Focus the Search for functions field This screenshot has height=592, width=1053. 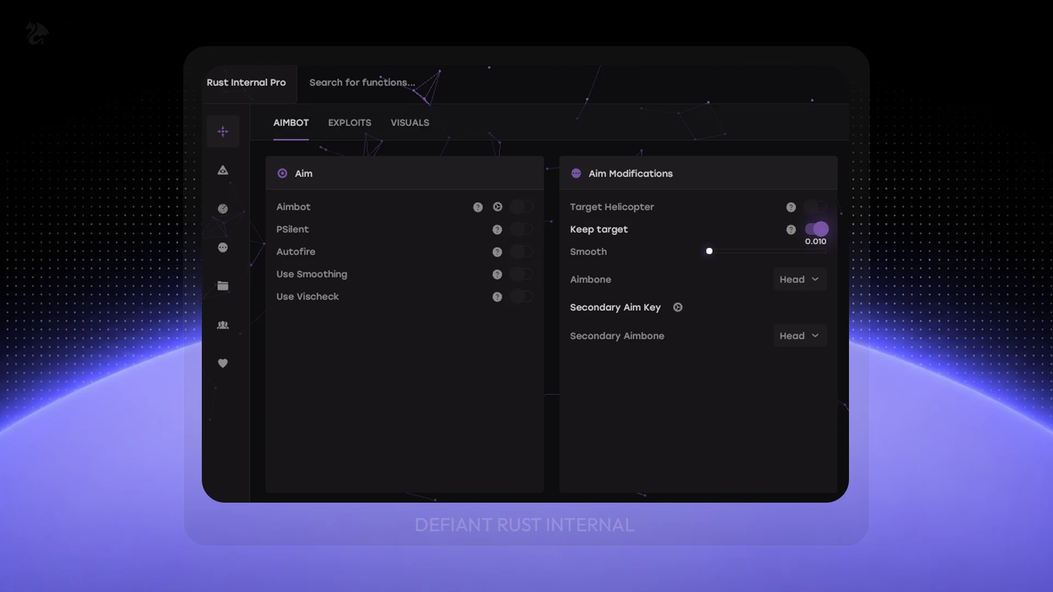click(x=362, y=83)
